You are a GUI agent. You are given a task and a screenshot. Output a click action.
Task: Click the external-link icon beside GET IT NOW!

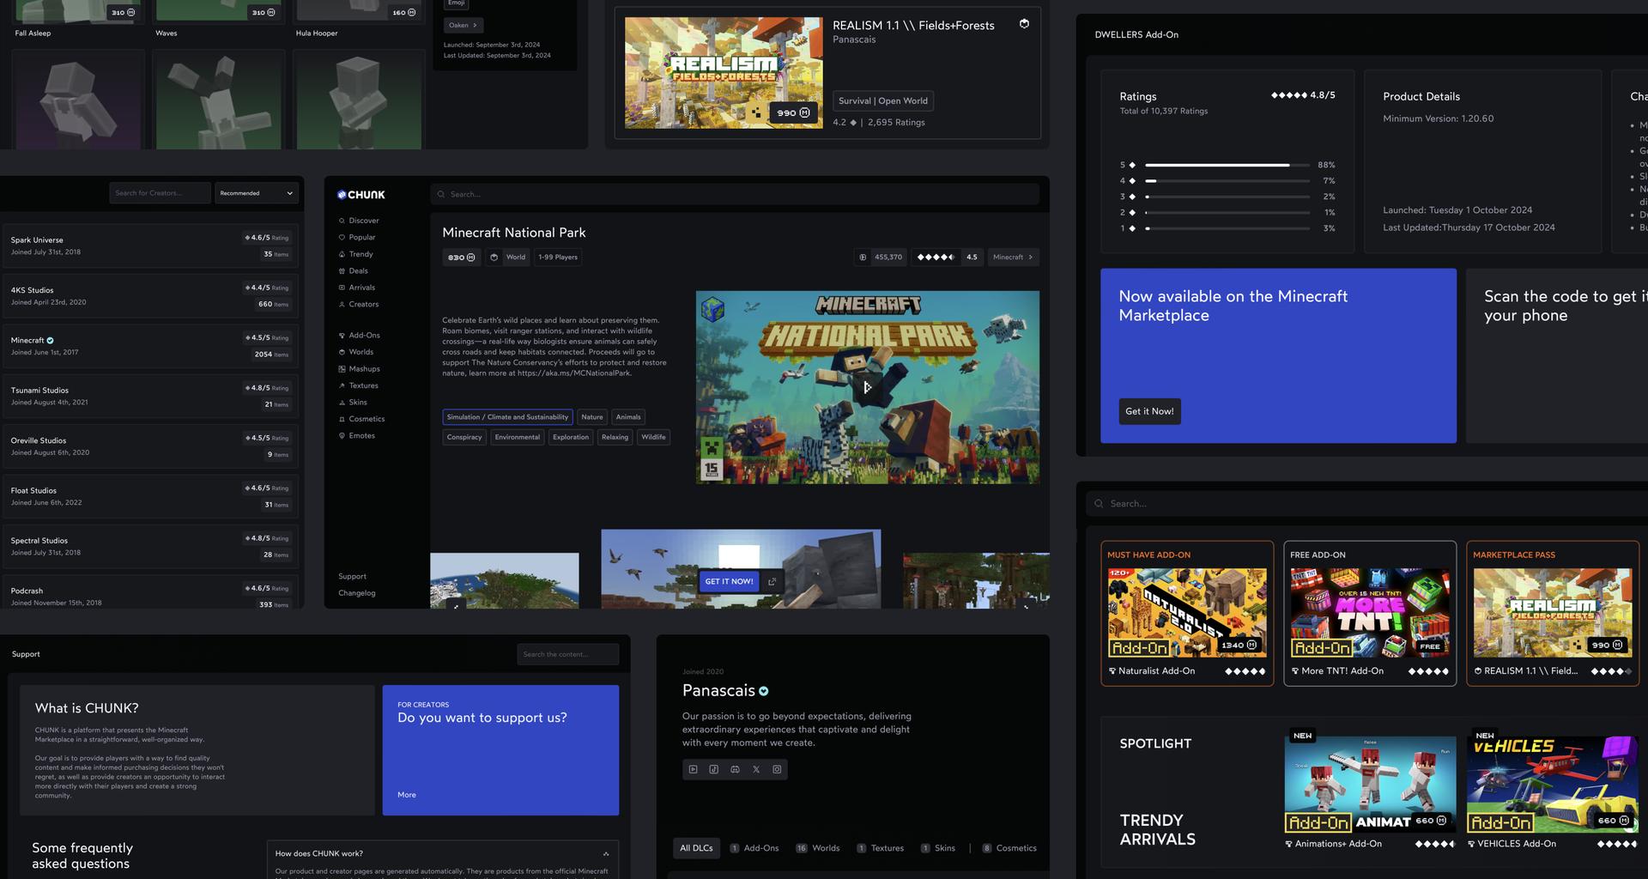(x=772, y=582)
